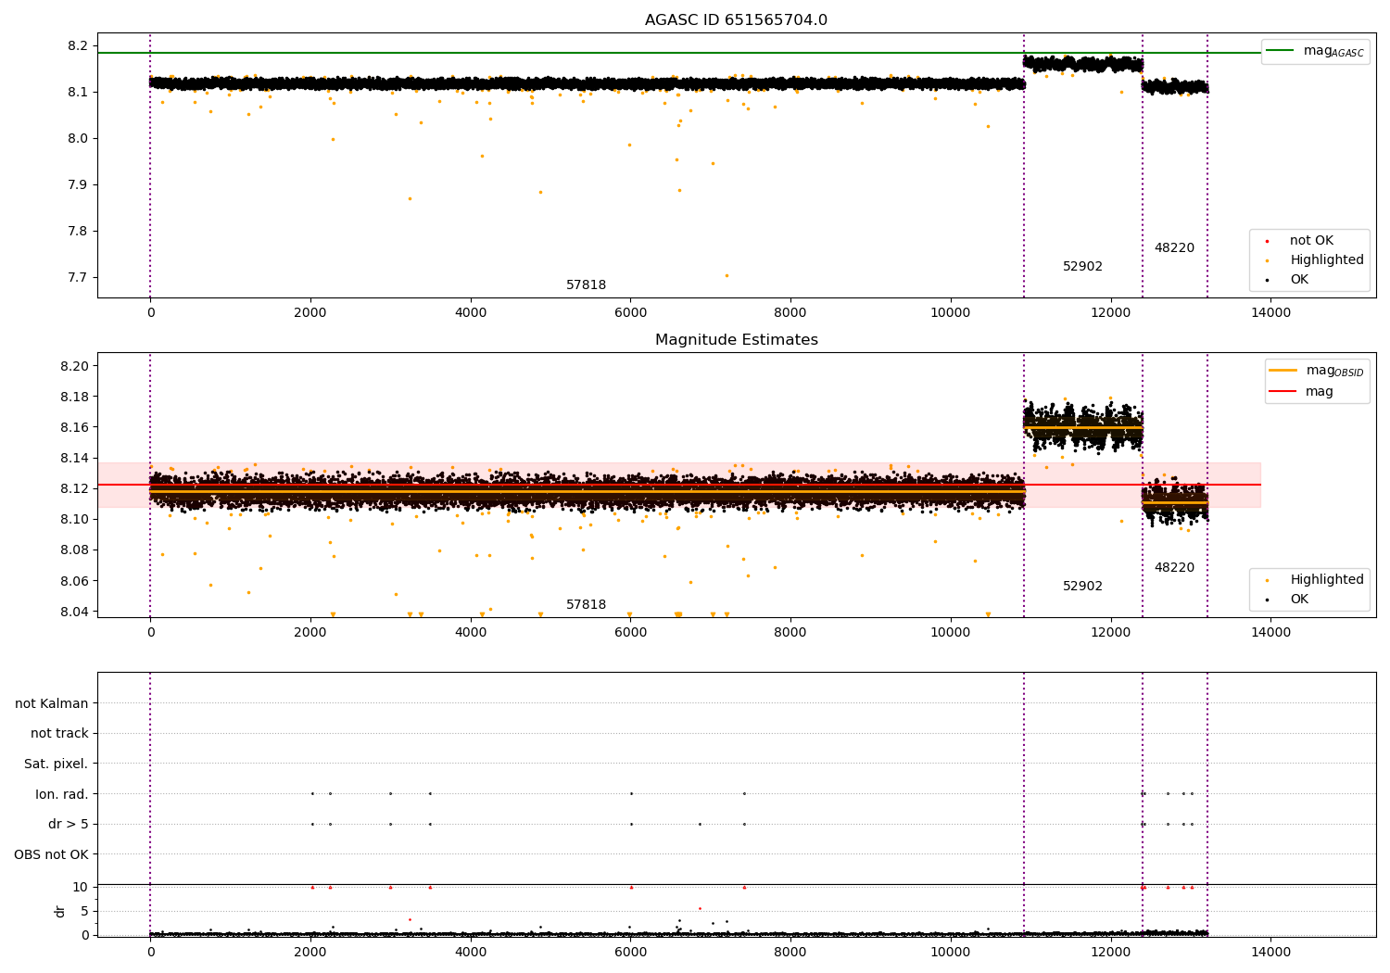
Task: Click the 8.04 y-tick in Magnitude Estimates plot
Action: pyautogui.click(x=74, y=612)
